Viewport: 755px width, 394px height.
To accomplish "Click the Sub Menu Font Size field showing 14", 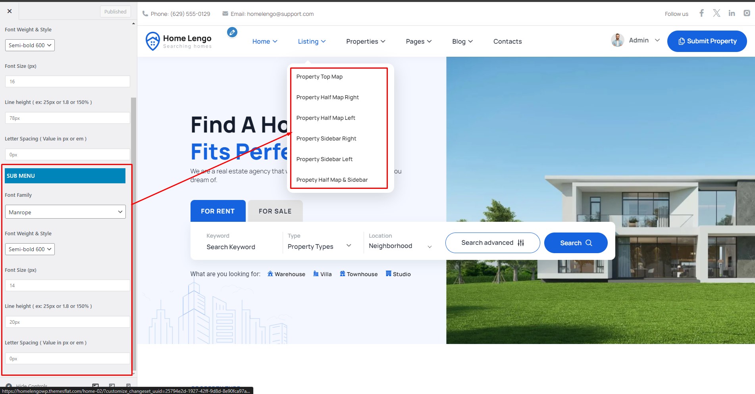I will (x=67, y=285).
